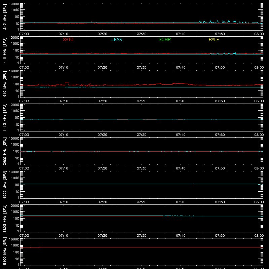The width and height of the screenshot is (269, 269).
Task: Click the 100 tick label of 2695 MHz panel
Action: coord(16,151)
